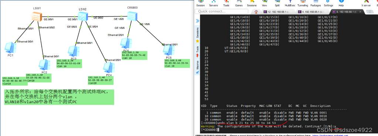Select the CE6800 switch in topology
Image resolution: width=378 pixels, height=136 pixels.
(132, 15)
